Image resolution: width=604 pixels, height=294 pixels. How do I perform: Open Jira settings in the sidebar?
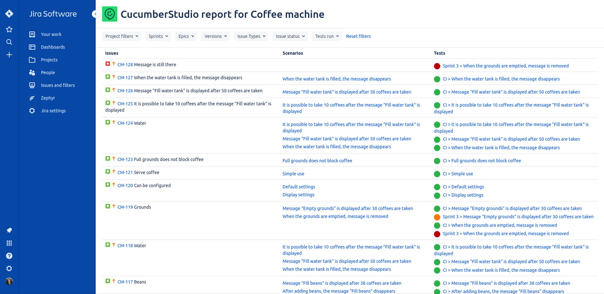pyautogui.click(x=53, y=111)
